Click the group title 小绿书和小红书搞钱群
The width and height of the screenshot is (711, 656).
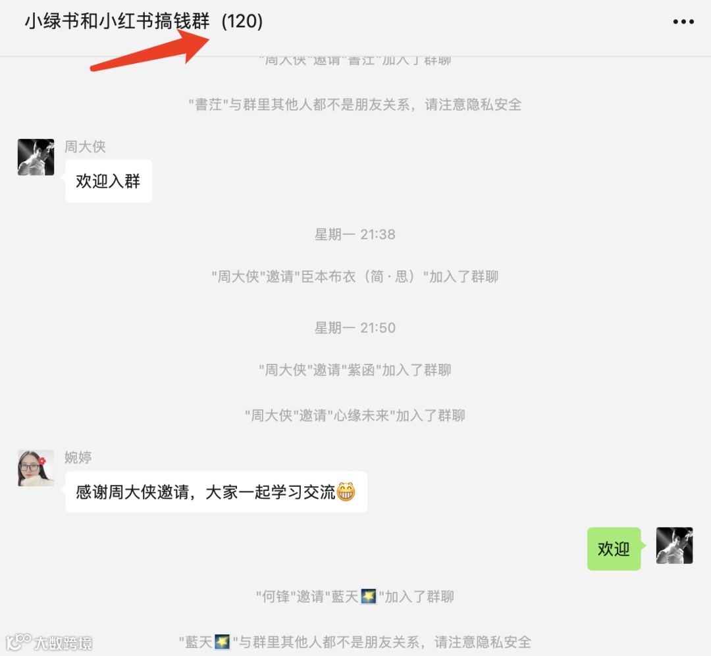pos(117,21)
